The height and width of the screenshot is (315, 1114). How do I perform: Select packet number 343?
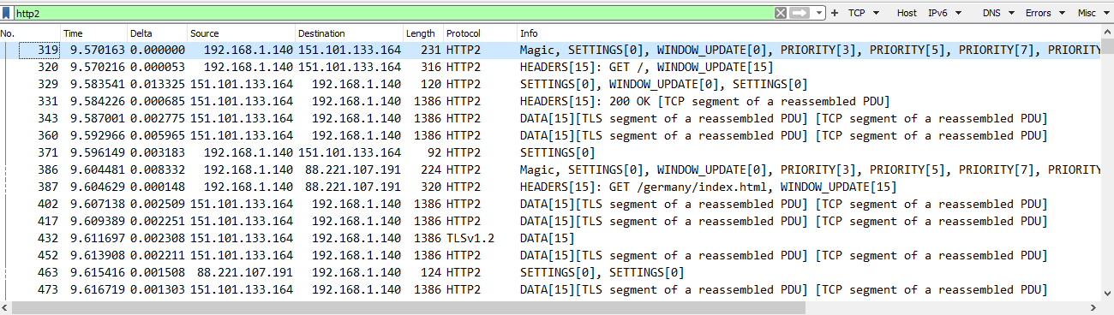[x=49, y=118]
